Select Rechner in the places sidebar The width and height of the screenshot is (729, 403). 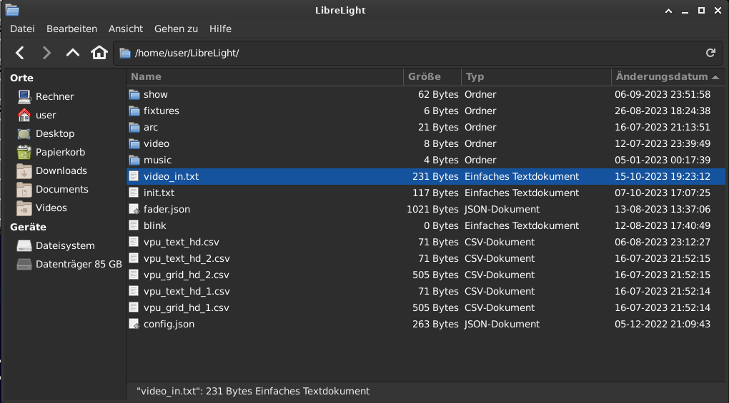click(x=54, y=96)
